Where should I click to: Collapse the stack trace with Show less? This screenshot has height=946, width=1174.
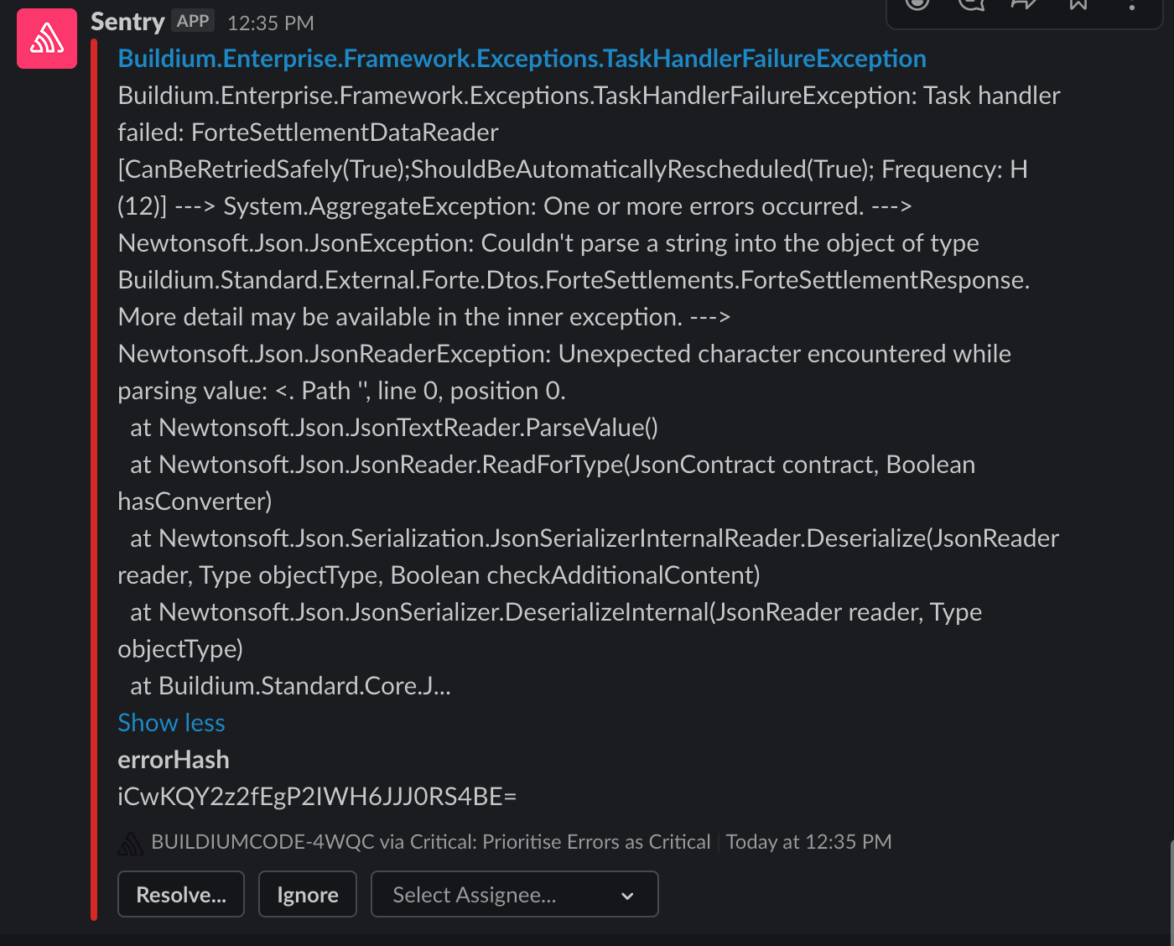tap(171, 722)
